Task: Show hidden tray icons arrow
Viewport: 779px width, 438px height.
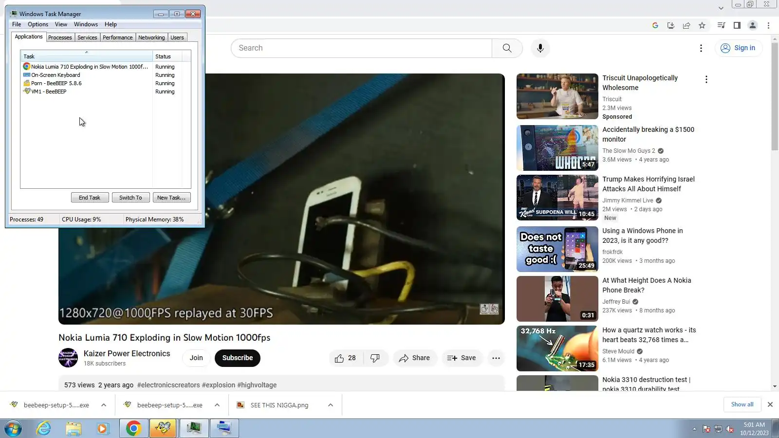Action: (x=694, y=429)
